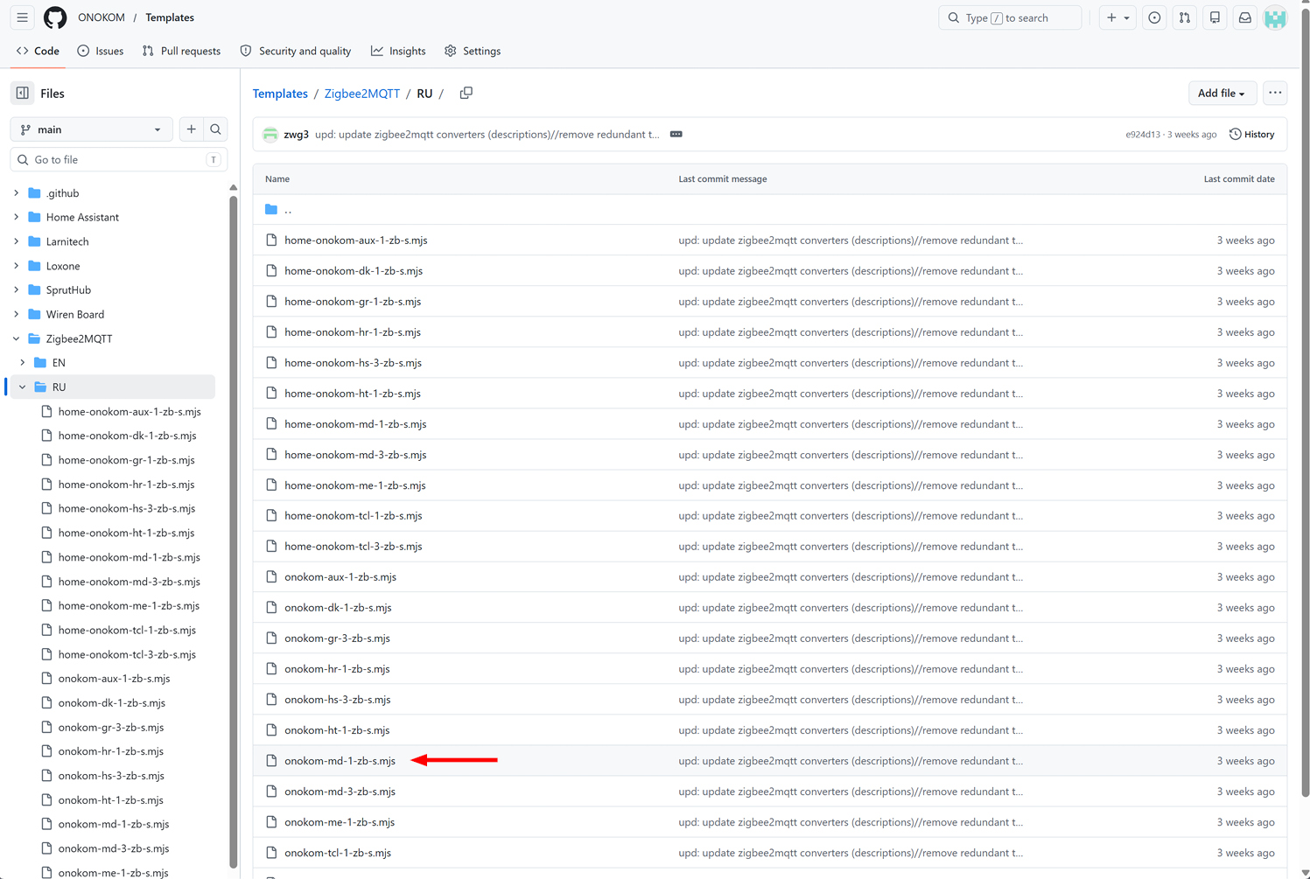1310x879 pixels.
Task: Switch to the Pull requests tab
Action: pyautogui.click(x=181, y=51)
